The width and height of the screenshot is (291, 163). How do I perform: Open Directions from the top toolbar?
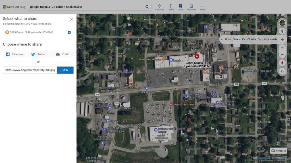click(x=159, y=7)
